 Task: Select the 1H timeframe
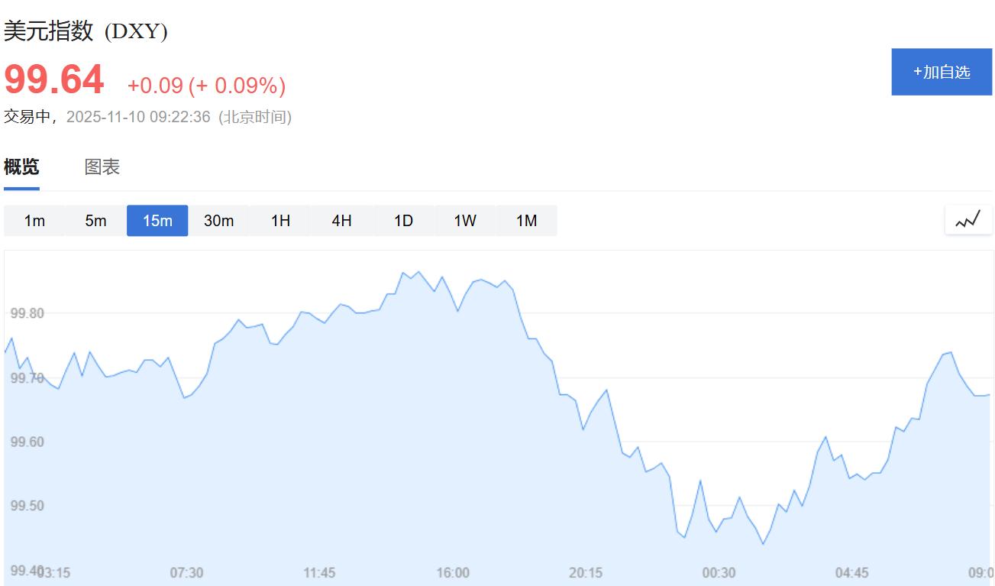point(280,221)
